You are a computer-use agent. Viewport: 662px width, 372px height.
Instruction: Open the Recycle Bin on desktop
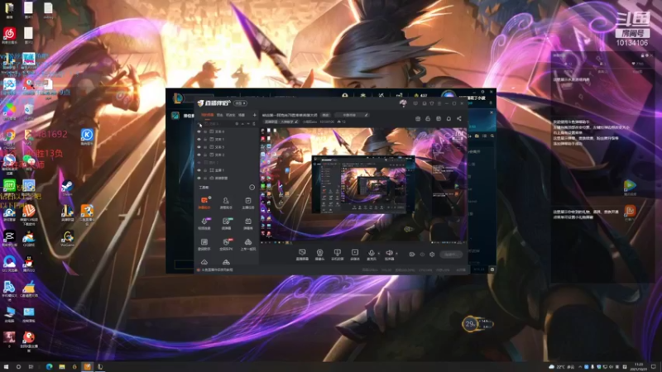point(28,112)
